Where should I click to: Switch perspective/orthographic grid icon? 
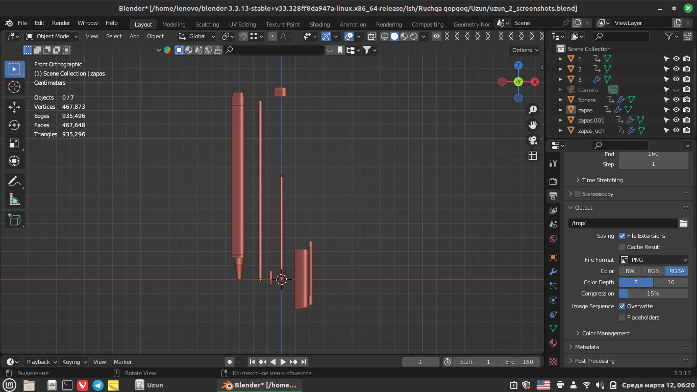pyautogui.click(x=533, y=156)
